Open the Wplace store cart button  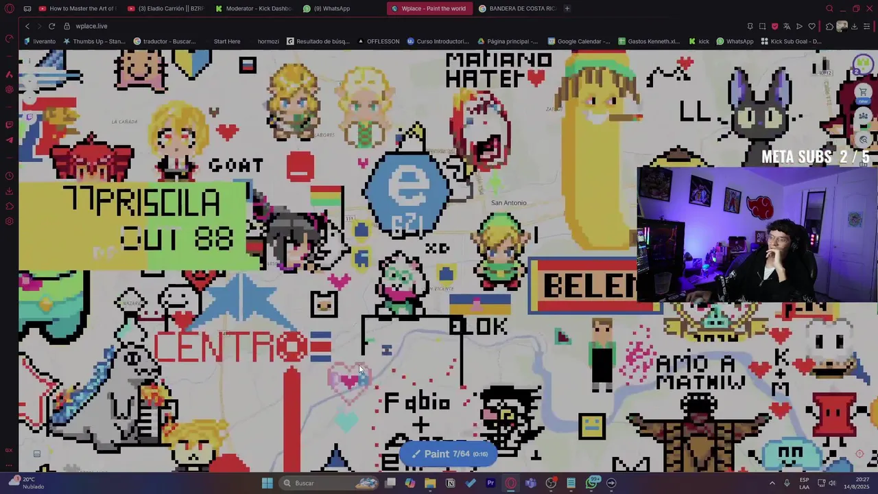coord(864,92)
